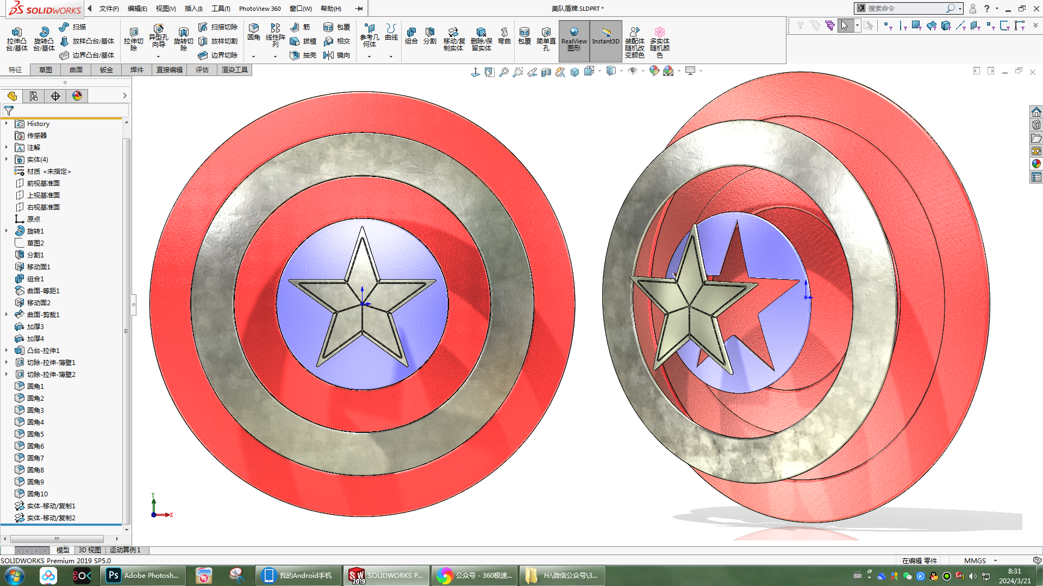Expand the 切除-拉伸-薄壁1 feature node

click(x=7, y=363)
